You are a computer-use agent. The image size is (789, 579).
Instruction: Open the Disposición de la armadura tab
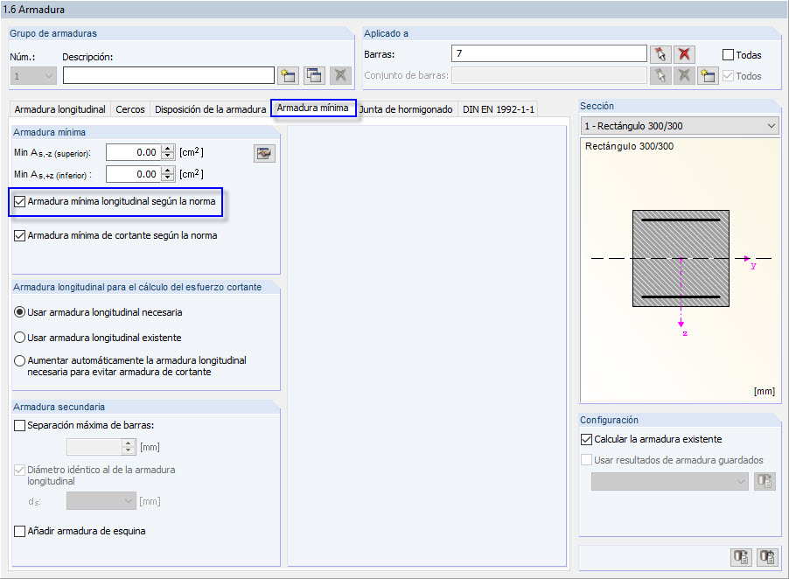click(210, 109)
